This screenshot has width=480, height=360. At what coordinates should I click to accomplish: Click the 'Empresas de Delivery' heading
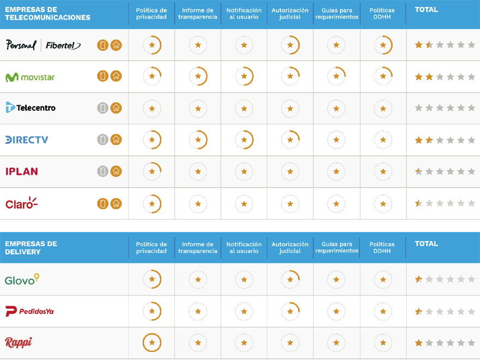pos(31,248)
